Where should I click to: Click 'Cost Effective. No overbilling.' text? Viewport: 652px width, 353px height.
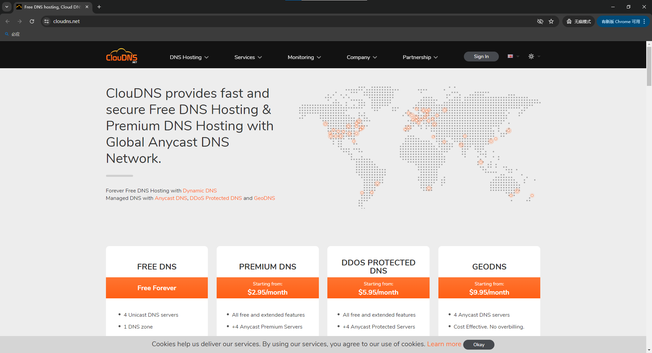tap(489, 327)
